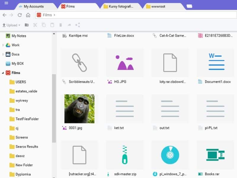The width and height of the screenshot is (237, 178).
Task: Expand the Work tree node
Action: (3, 45)
